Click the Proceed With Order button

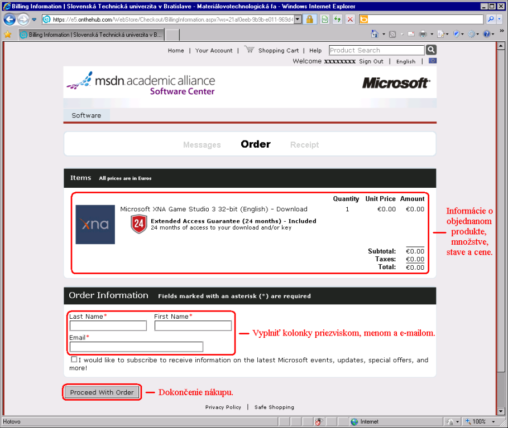click(x=102, y=392)
